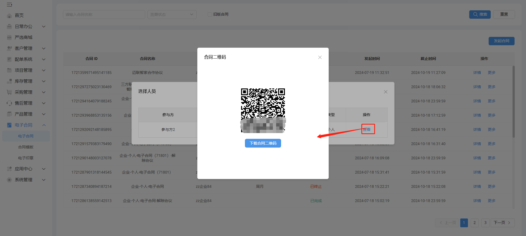The width and height of the screenshot is (526, 236).
Task: Click start time 2024-07-19 11:32:51
Action: (372, 73)
